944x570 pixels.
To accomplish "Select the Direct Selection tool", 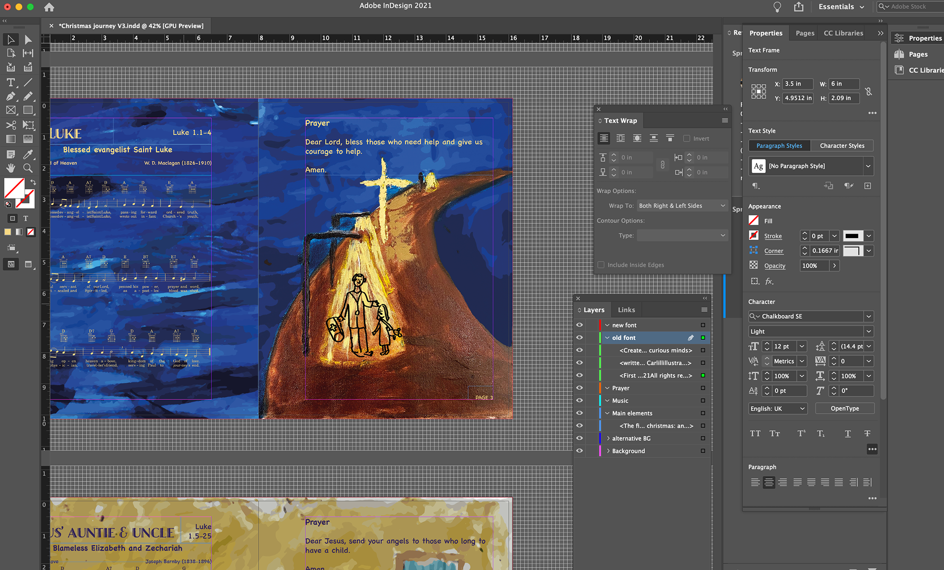I will 28,39.
